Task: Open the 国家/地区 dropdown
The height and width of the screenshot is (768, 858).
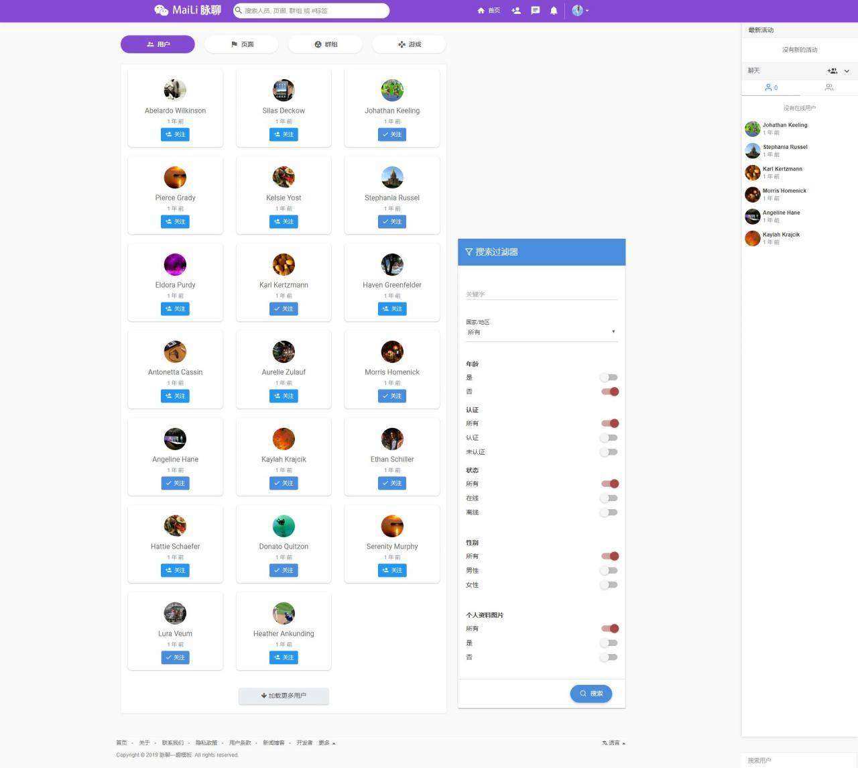Action: (x=541, y=332)
